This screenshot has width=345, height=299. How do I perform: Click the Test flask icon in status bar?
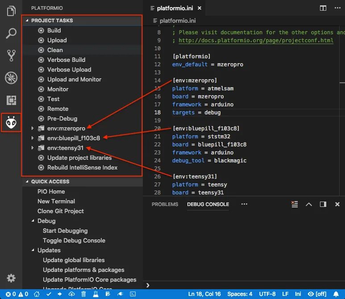click(x=96, y=294)
